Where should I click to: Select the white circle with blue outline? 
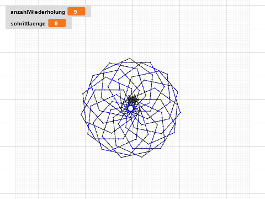click(x=130, y=108)
